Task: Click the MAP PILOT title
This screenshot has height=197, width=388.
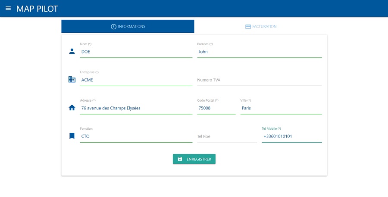Action: (37, 9)
